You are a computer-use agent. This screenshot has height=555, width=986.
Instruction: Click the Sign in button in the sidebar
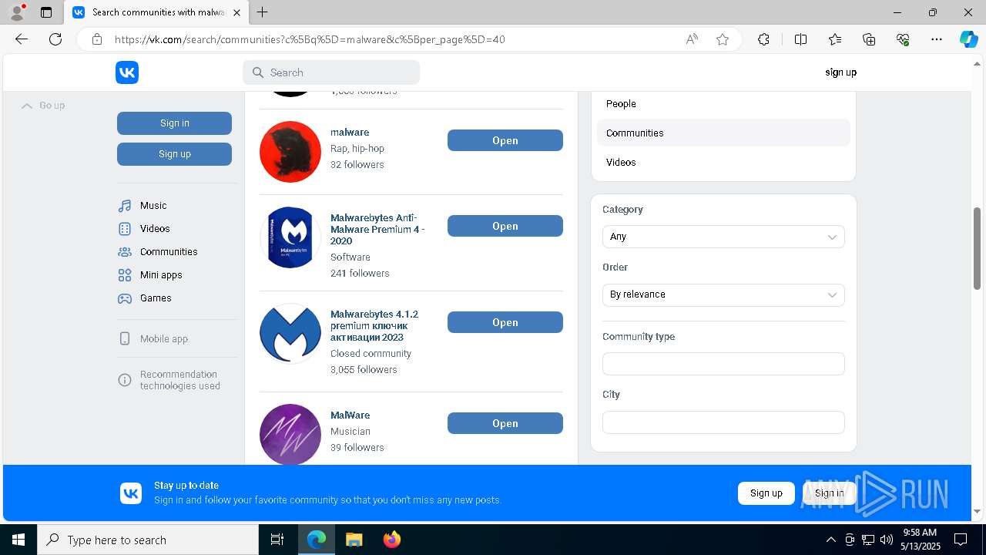click(174, 123)
